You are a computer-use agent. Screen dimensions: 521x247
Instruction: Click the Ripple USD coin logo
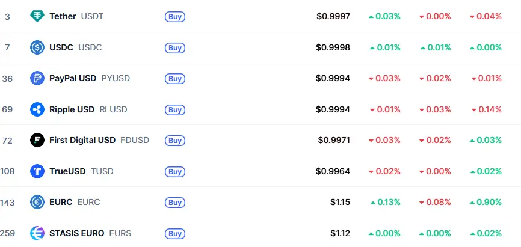[x=37, y=109]
